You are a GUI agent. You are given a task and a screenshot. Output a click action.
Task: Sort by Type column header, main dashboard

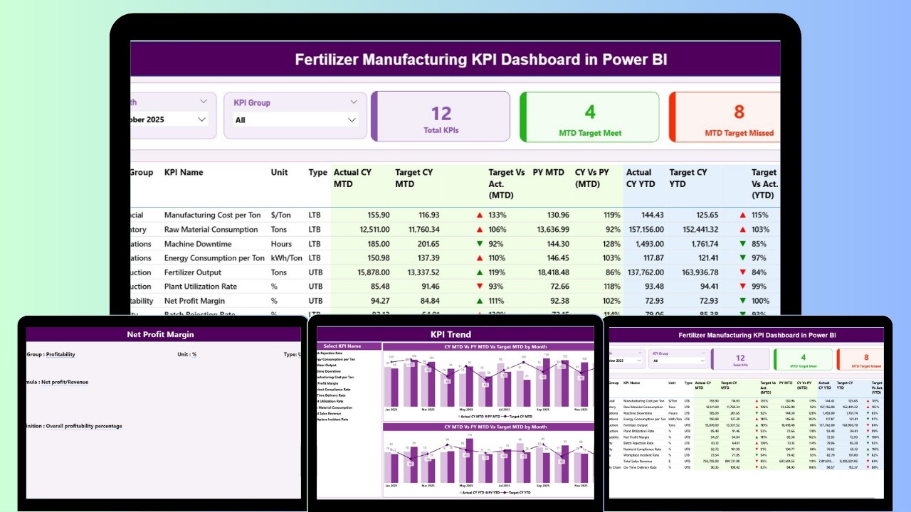[317, 172]
